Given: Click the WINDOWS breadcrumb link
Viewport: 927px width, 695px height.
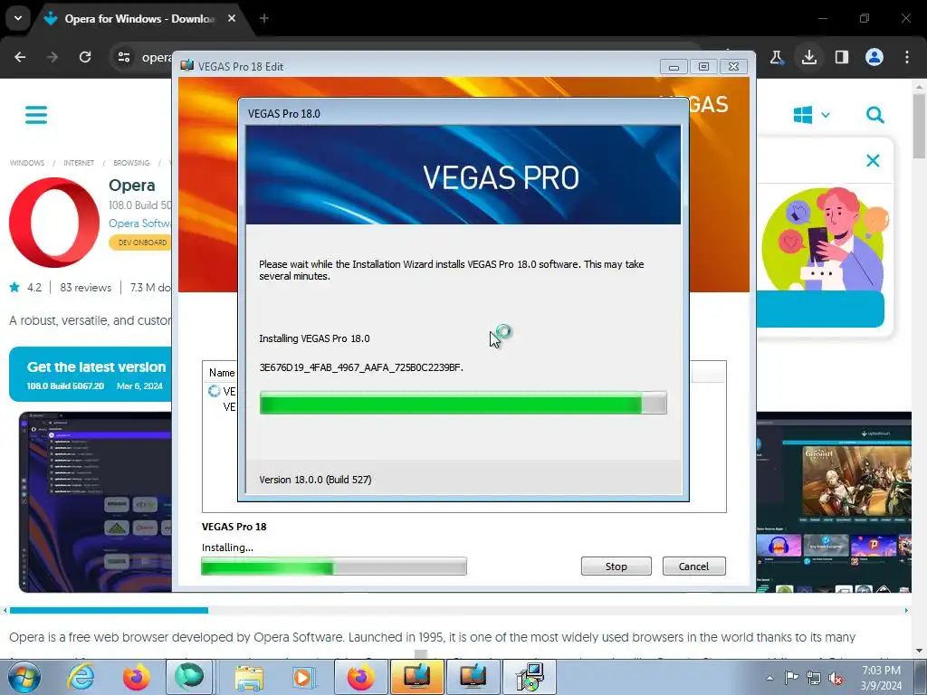Looking at the screenshot, I should [26, 163].
